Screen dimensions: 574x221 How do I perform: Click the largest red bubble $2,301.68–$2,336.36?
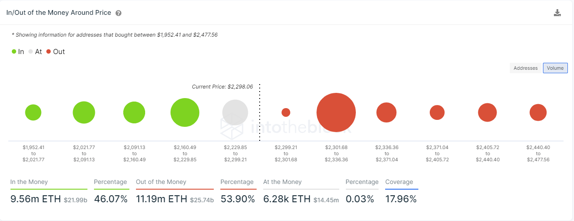pos(336,112)
